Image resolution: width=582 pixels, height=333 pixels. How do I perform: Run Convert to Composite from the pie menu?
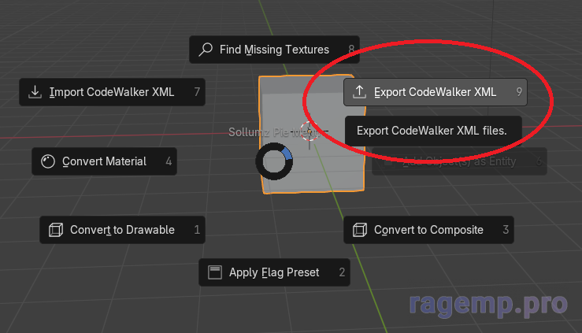pos(428,231)
